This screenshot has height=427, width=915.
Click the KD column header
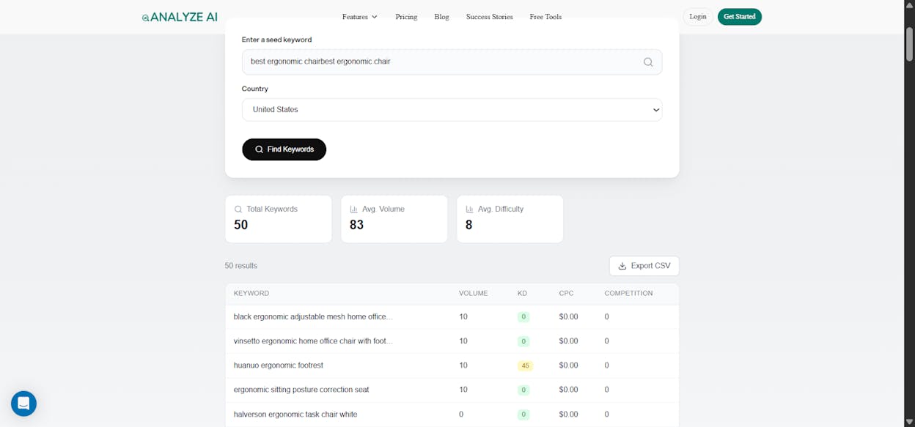522,293
